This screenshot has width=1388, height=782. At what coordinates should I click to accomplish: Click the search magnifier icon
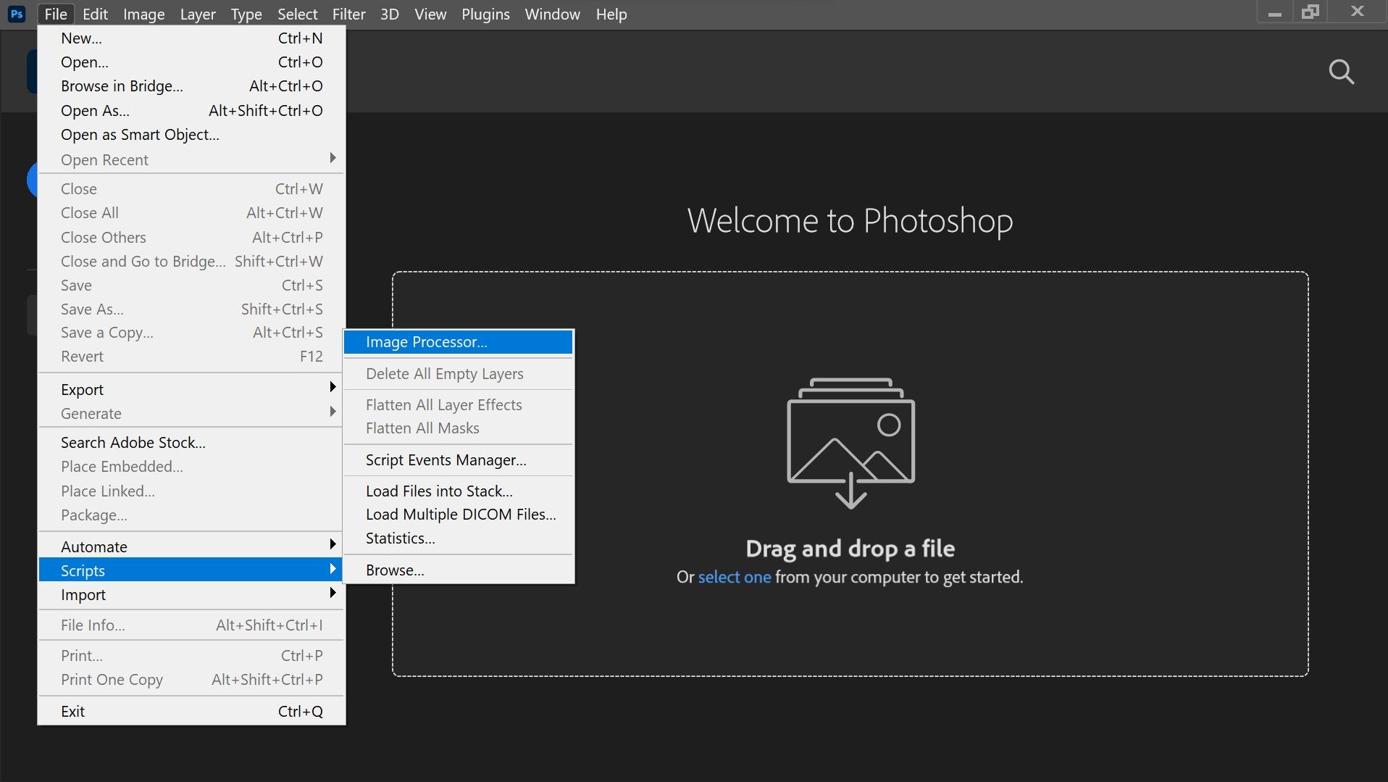1341,72
